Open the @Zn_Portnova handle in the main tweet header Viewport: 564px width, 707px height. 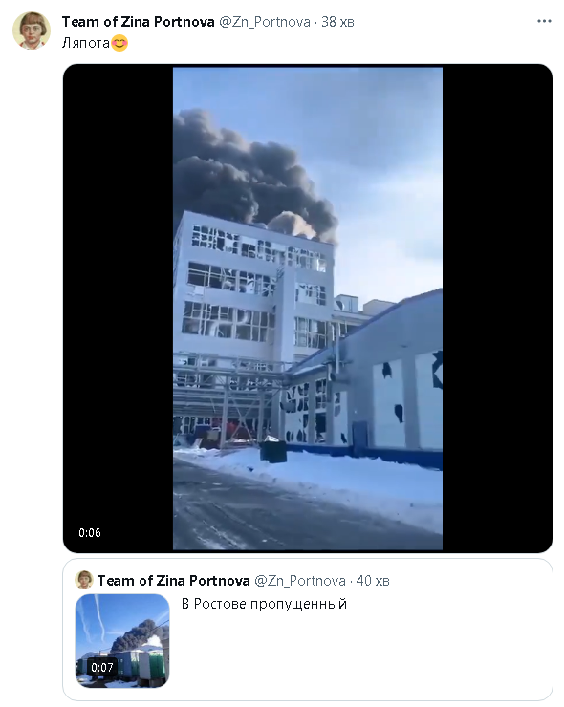click(x=265, y=22)
